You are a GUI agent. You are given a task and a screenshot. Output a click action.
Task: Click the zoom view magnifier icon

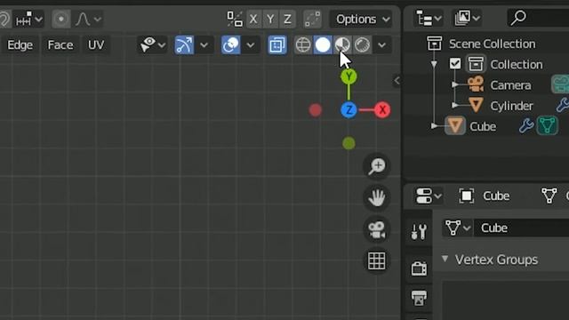tap(377, 166)
